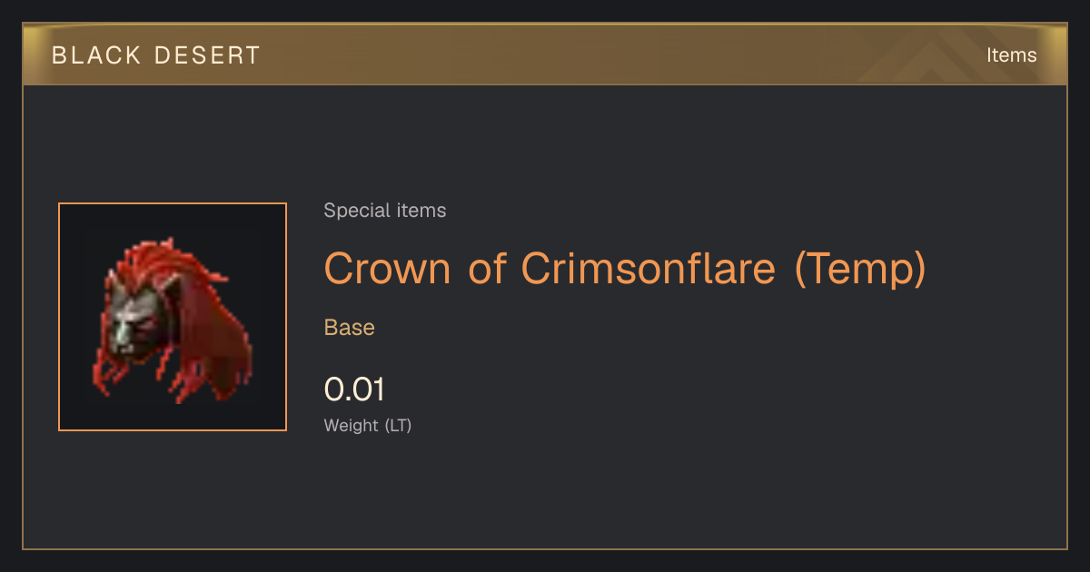Screen dimensions: 1090x572
Task: Go to the Items section link
Action: [x=1011, y=55]
